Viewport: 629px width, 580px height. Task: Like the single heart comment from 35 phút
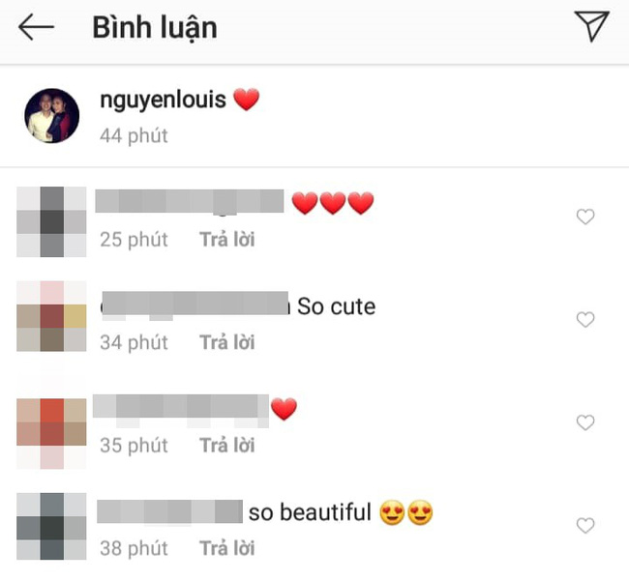coord(585,422)
